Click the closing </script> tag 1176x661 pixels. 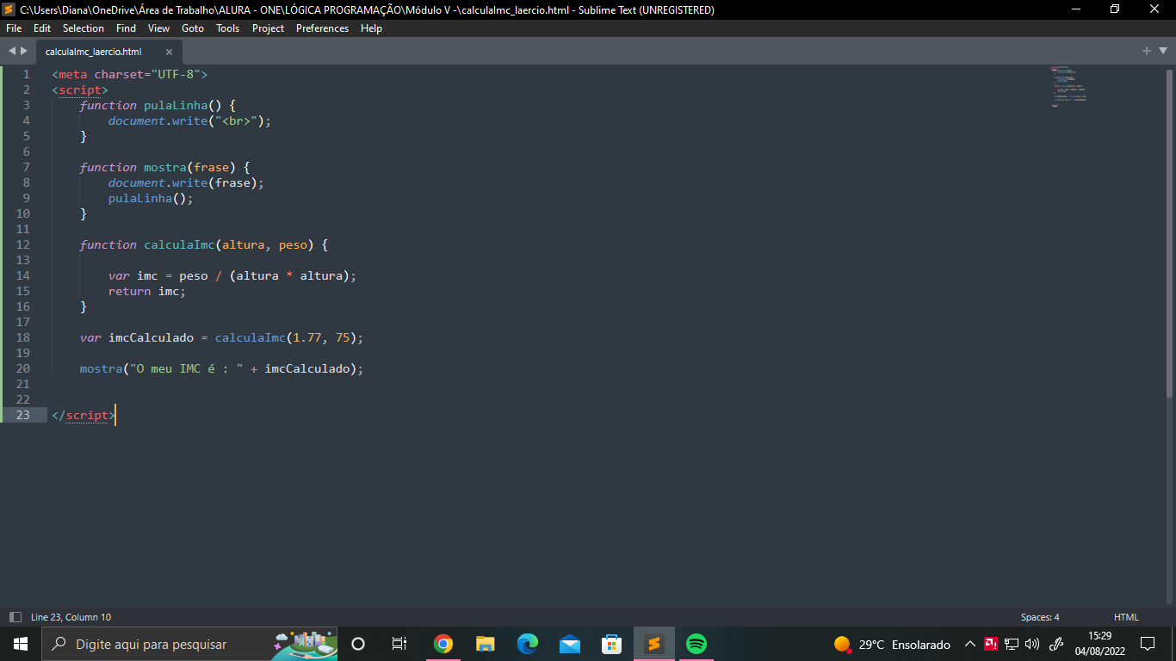click(x=84, y=415)
